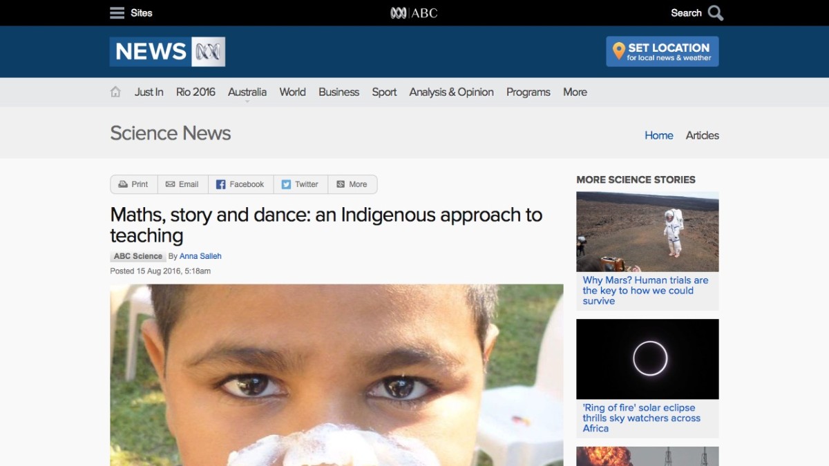
Task: Select the home icon in the navigation bar
Action: (x=115, y=91)
